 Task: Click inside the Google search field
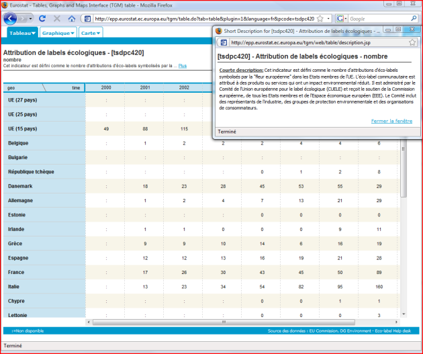379,19
